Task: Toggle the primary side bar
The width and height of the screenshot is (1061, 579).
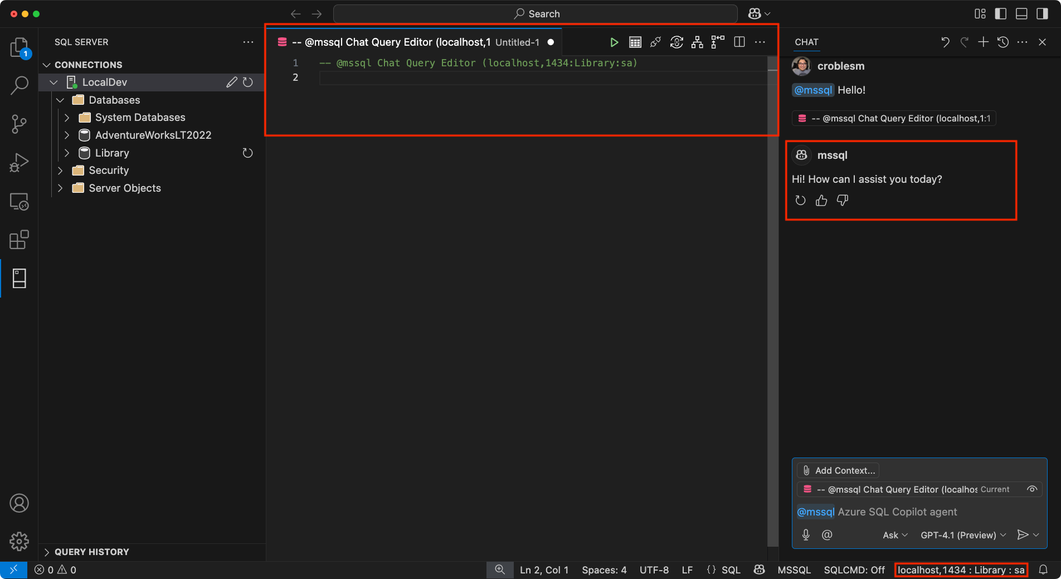Action: click(1001, 14)
